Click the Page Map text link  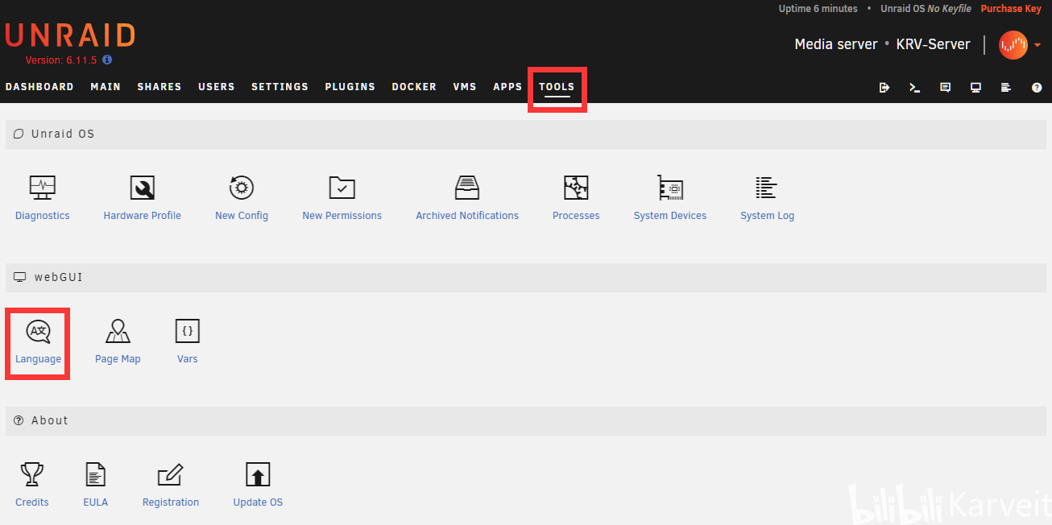(x=118, y=359)
